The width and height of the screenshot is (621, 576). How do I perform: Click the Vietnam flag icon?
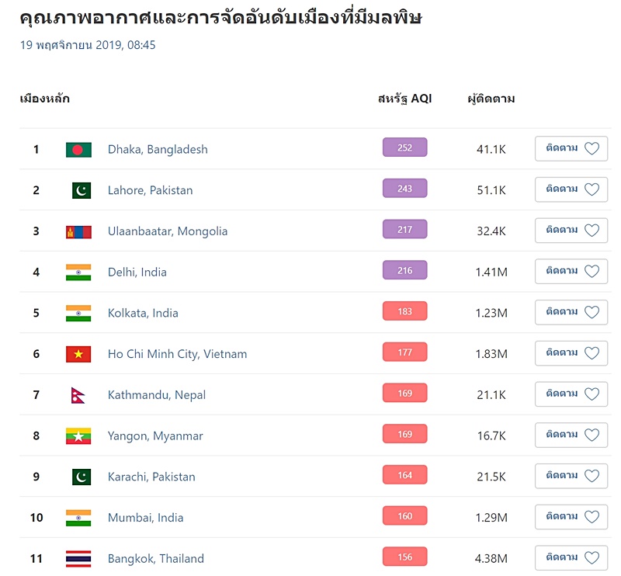coord(78,354)
